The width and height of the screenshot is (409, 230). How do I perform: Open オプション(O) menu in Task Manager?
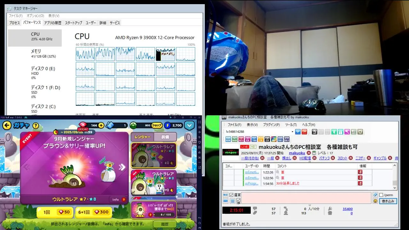click(x=35, y=16)
